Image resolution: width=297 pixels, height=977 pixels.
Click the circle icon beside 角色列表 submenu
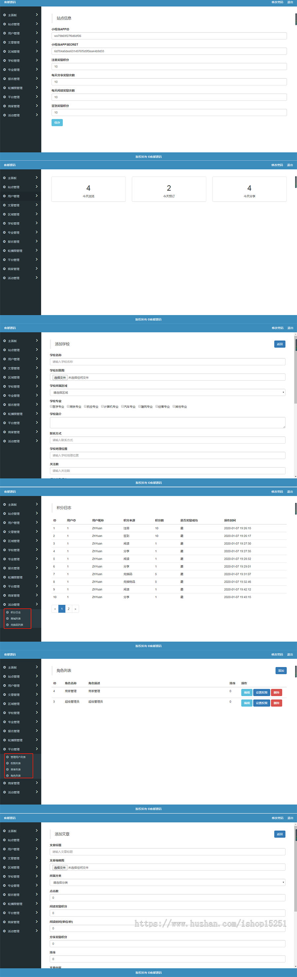point(8,776)
